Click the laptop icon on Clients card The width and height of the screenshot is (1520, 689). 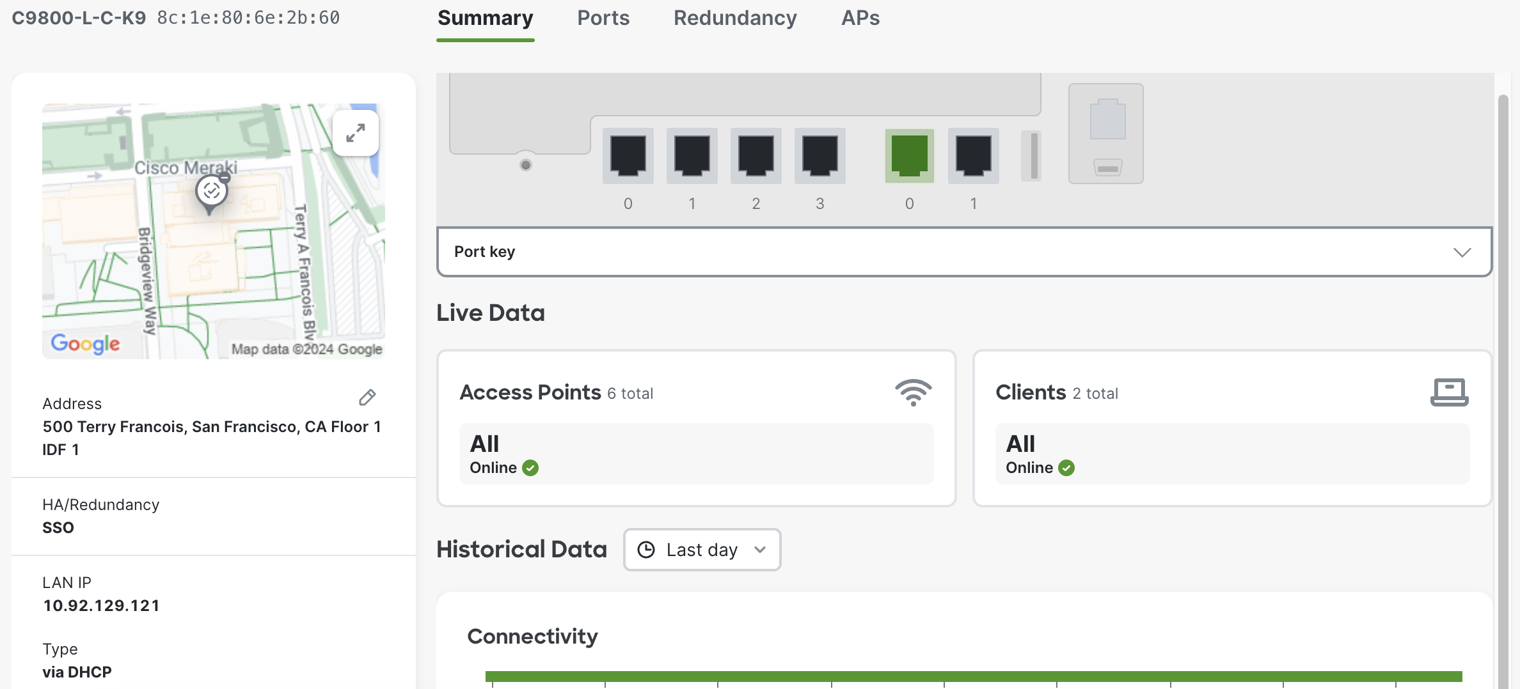(x=1450, y=392)
